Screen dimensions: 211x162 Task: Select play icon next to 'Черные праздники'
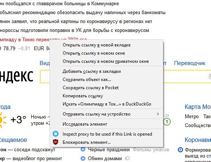[83, 149]
